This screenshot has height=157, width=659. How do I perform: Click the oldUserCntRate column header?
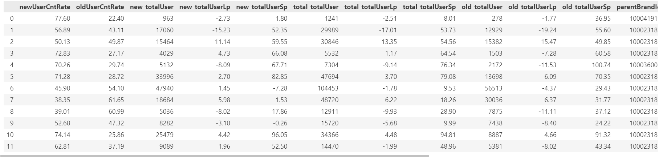coord(100,7)
